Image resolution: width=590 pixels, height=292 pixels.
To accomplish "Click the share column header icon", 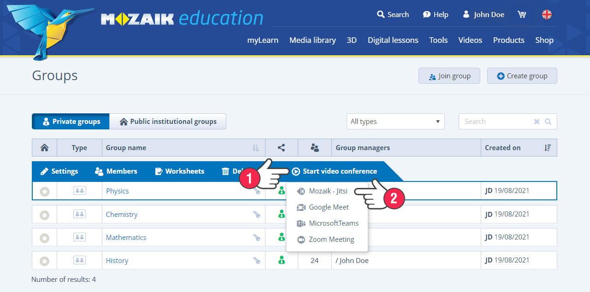I will [281, 148].
